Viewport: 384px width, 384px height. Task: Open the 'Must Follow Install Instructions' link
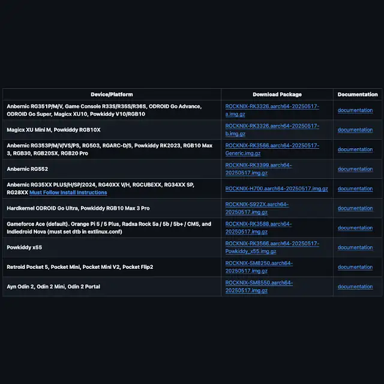[x=68, y=193]
